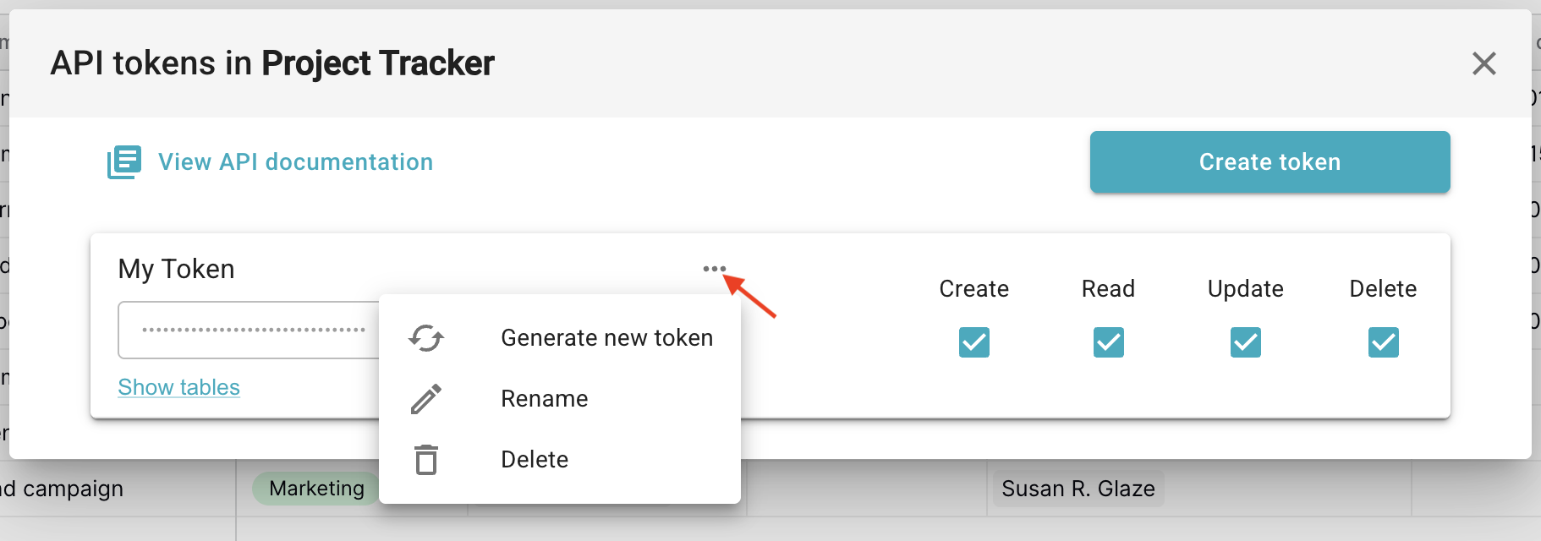Expand the Show tables link
This screenshot has height=541, width=1541.
(x=178, y=387)
